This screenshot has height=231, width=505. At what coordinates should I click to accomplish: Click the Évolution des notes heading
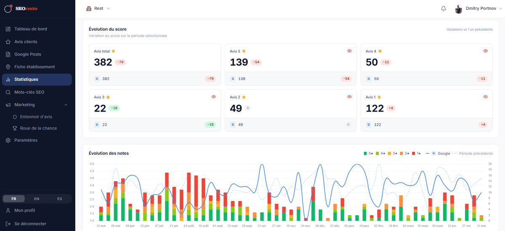pyautogui.click(x=109, y=153)
